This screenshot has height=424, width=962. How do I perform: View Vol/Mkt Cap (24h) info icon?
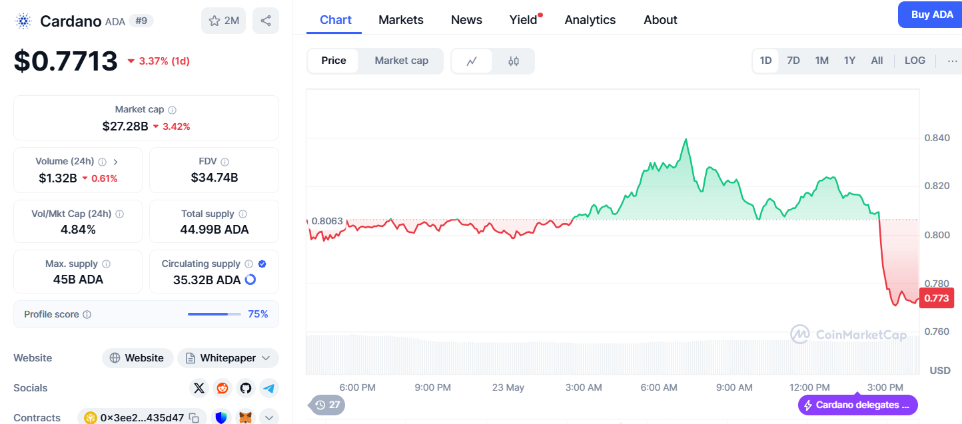119,214
